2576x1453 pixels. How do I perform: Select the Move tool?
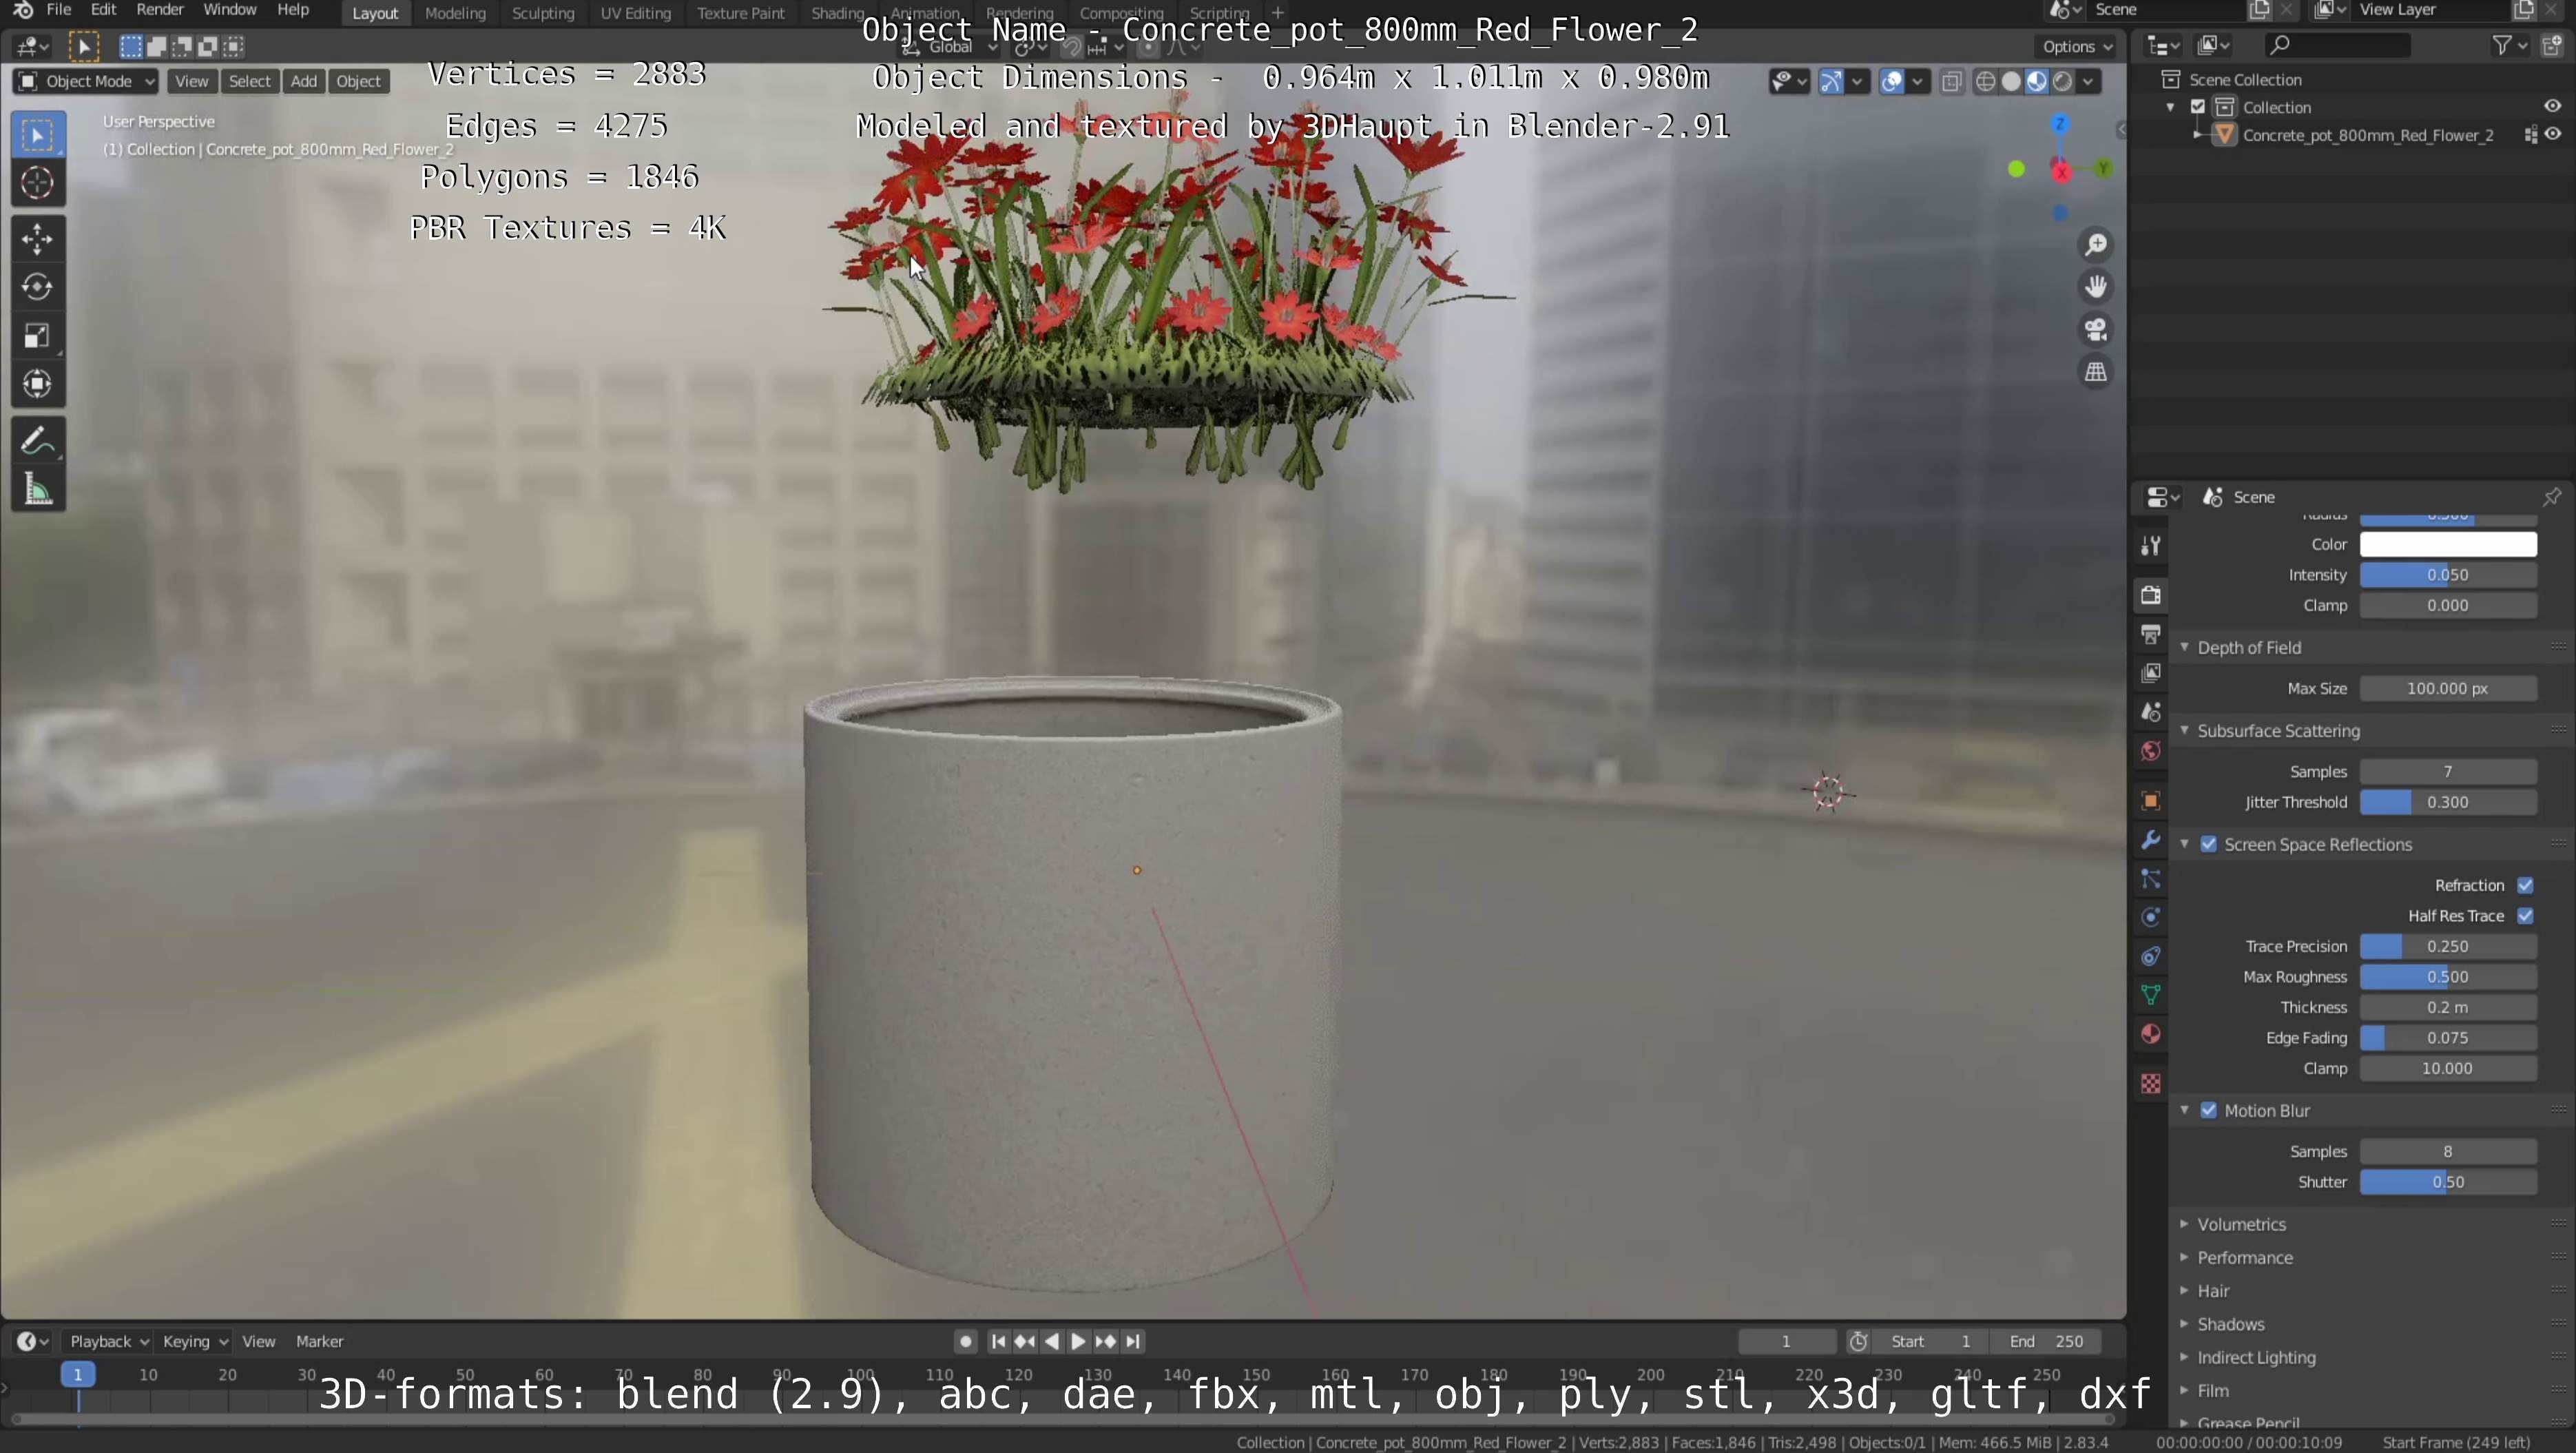[38, 239]
